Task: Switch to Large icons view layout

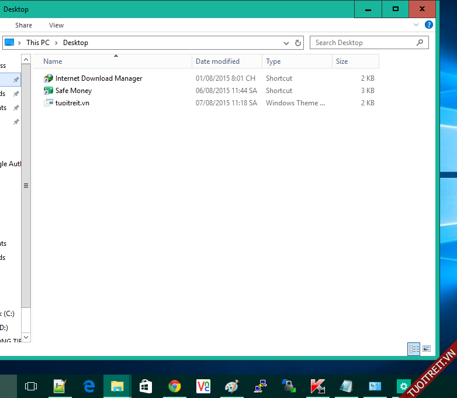Action: pyautogui.click(x=427, y=349)
